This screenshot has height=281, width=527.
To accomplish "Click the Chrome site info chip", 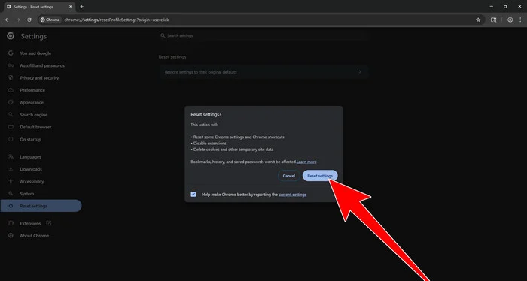I will coord(50,20).
